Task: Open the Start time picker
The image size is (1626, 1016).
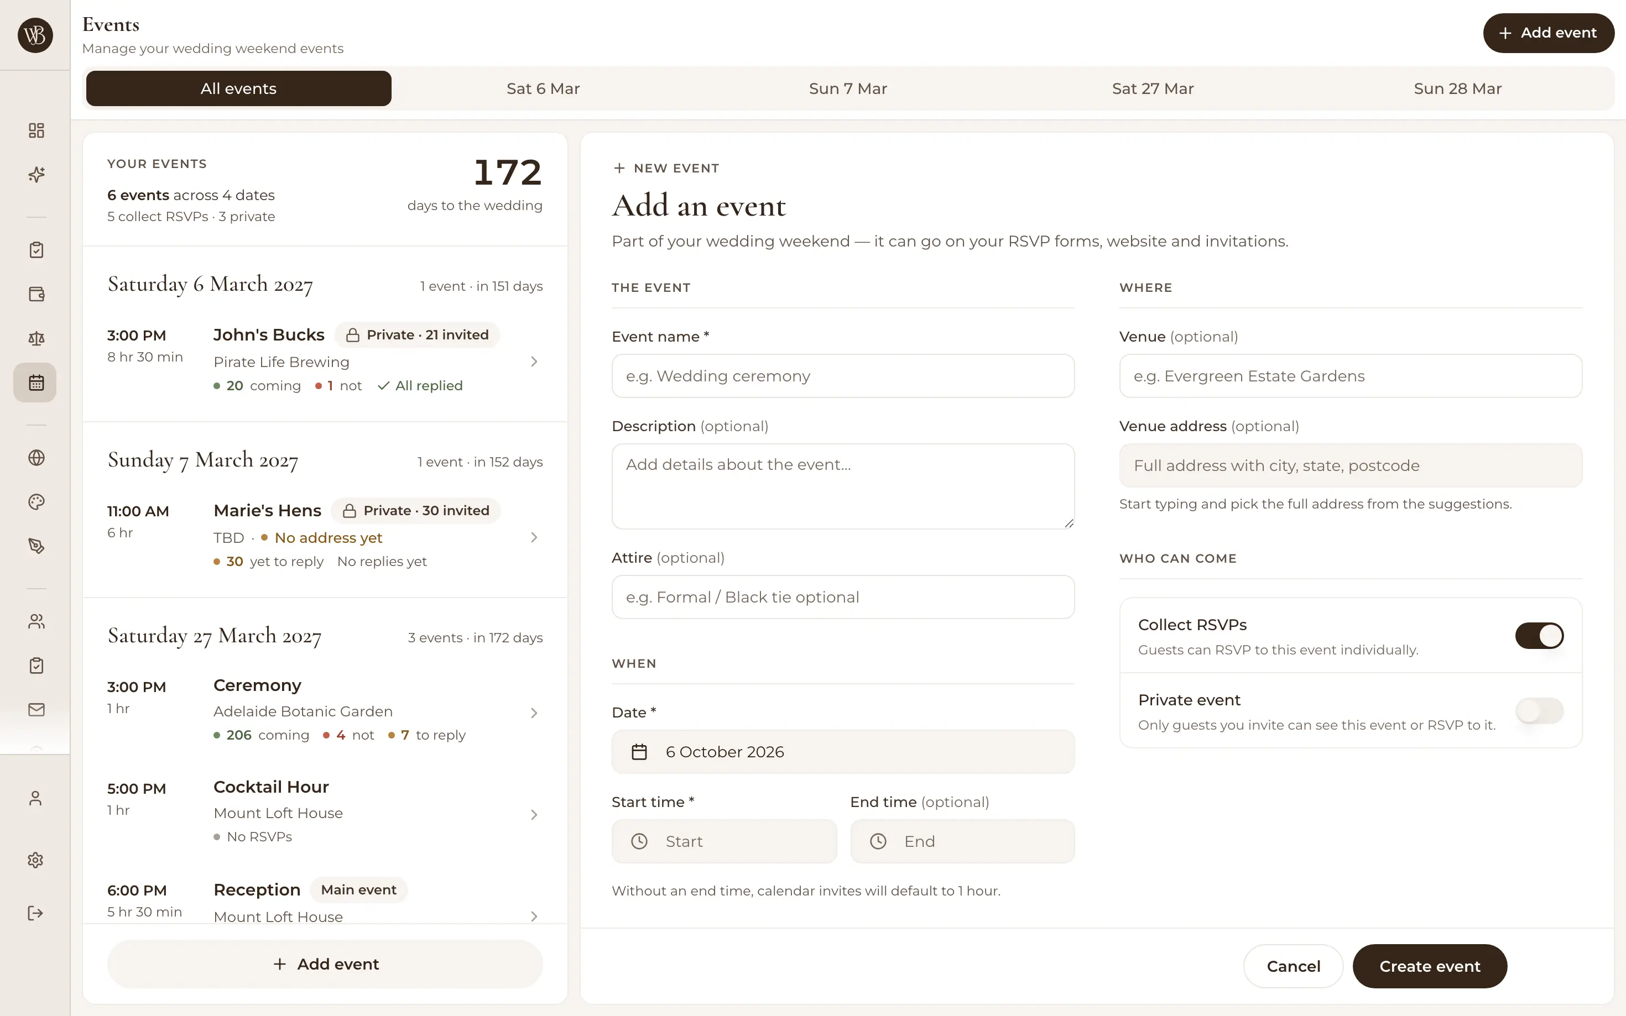Action: (x=724, y=841)
